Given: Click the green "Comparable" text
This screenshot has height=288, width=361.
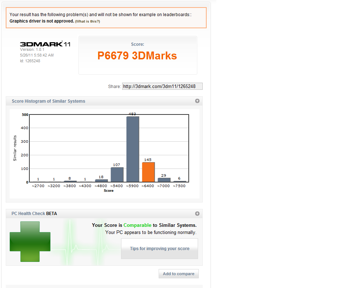Looking at the screenshot, I should [137, 225].
